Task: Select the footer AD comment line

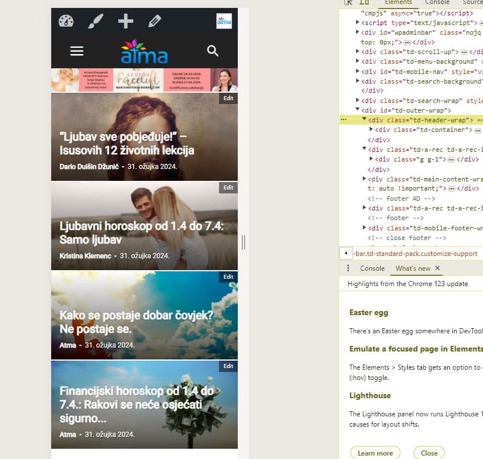Action: [401, 199]
